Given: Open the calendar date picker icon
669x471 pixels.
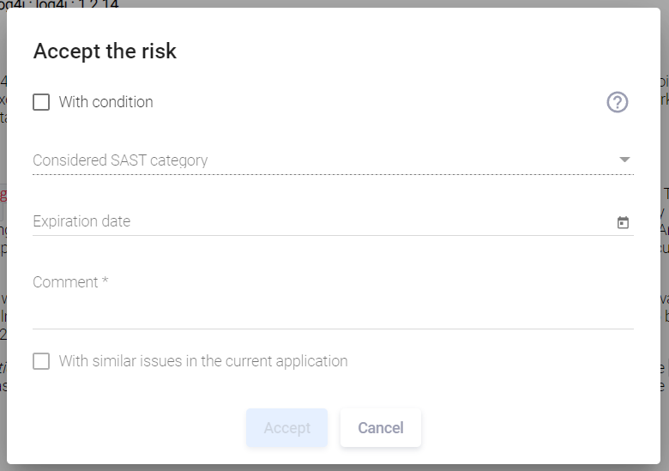Looking at the screenshot, I should tap(623, 222).
